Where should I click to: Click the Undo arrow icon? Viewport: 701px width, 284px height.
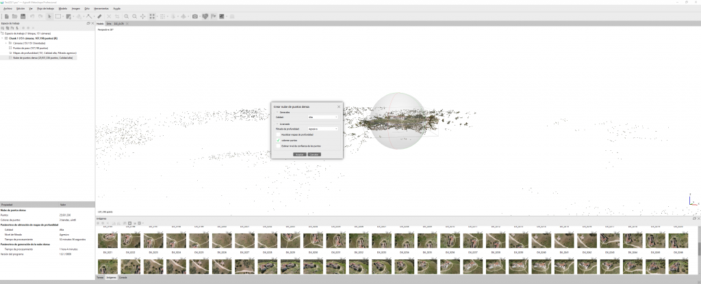point(32,16)
